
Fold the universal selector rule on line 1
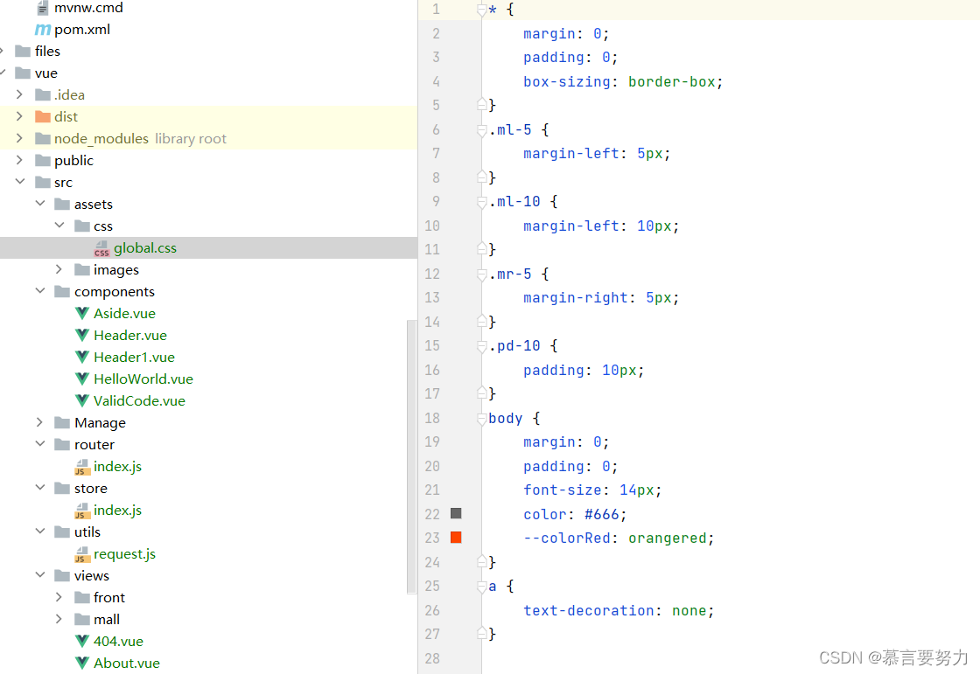(482, 10)
